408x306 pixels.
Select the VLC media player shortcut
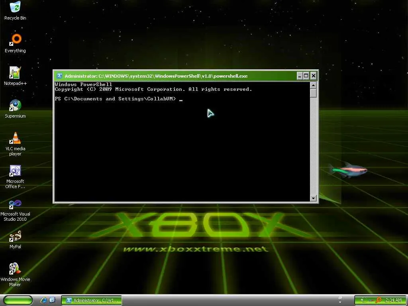click(x=15, y=144)
